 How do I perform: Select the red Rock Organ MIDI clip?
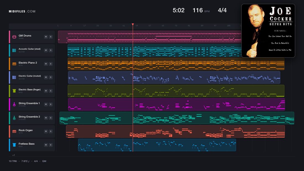[175, 131]
